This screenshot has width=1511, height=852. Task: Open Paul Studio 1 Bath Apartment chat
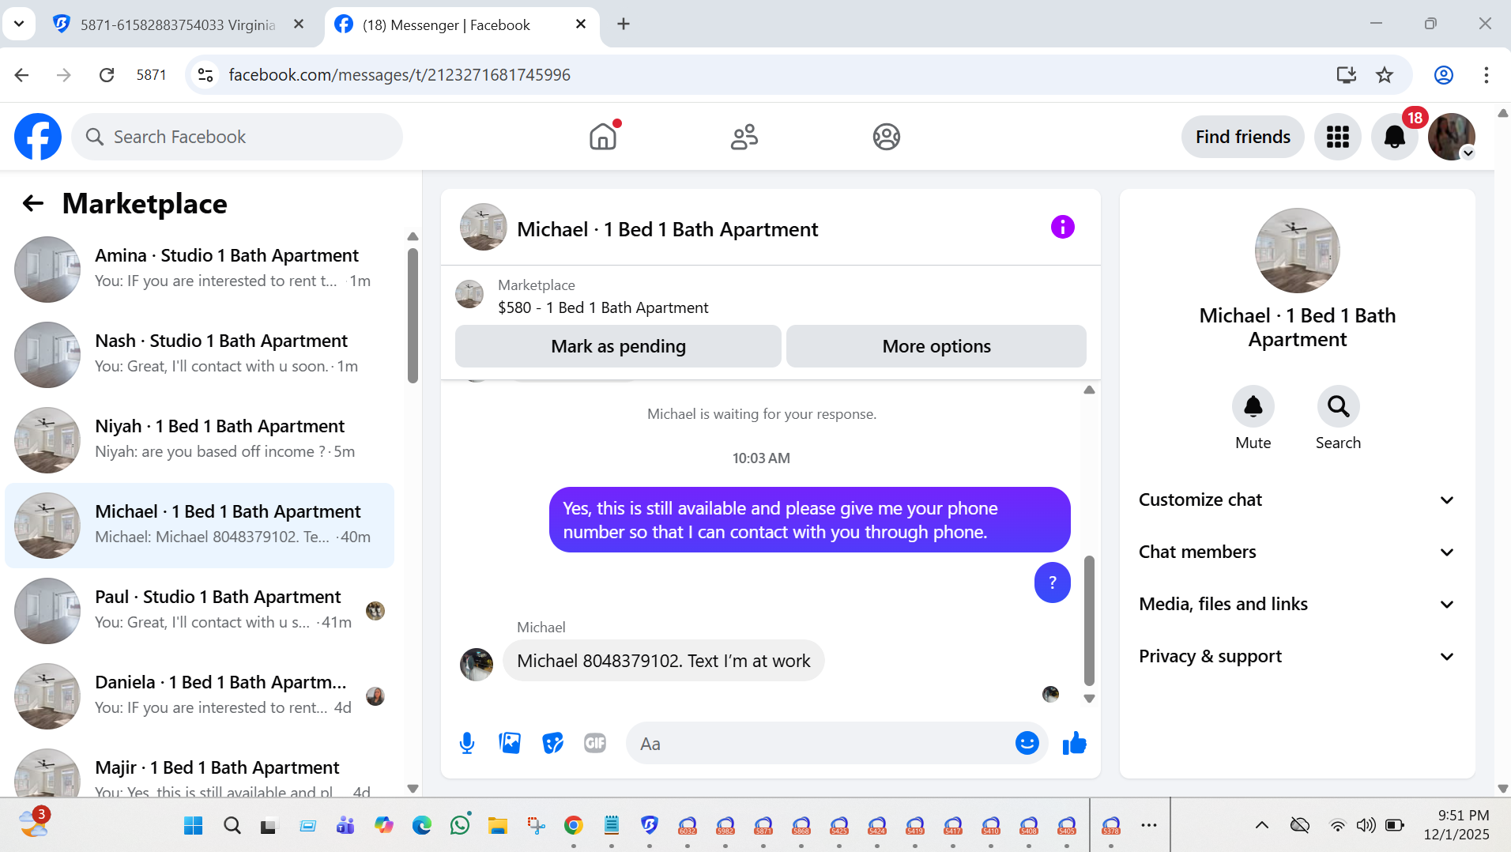(x=199, y=610)
